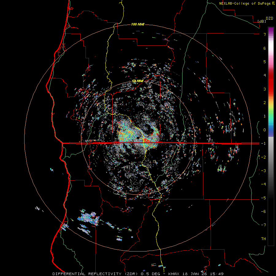The height and width of the screenshot is (276, 276).
Task: Click the 1 value on color scale
Action: coord(265,116)
